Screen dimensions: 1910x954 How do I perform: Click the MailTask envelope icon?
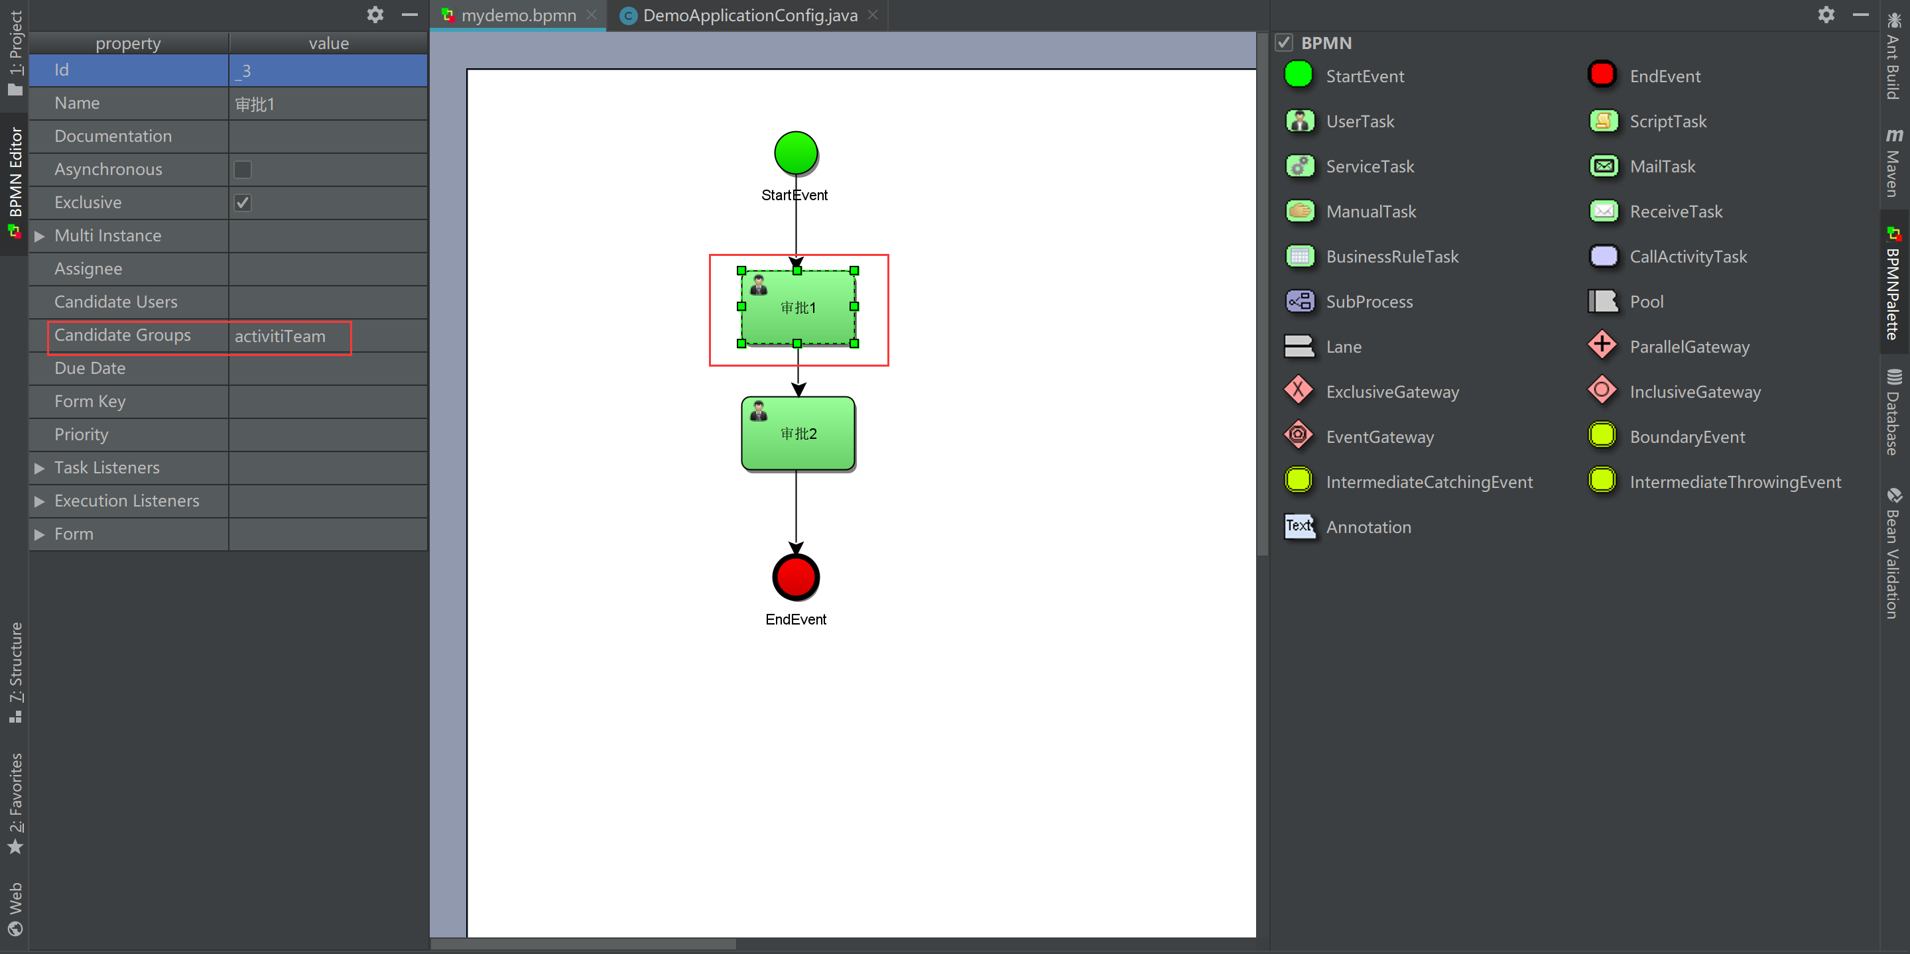tap(1603, 166)
